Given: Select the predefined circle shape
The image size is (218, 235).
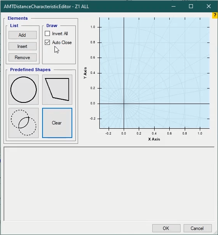Looking at the screenshot, I should 24,90.
